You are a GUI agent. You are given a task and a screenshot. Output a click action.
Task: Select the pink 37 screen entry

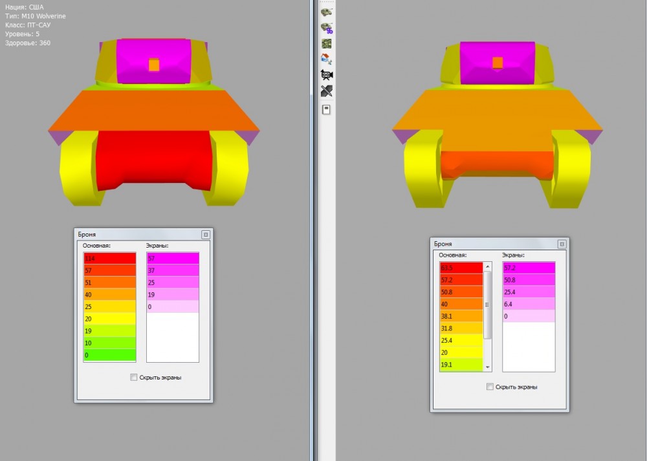pos(173,270)
